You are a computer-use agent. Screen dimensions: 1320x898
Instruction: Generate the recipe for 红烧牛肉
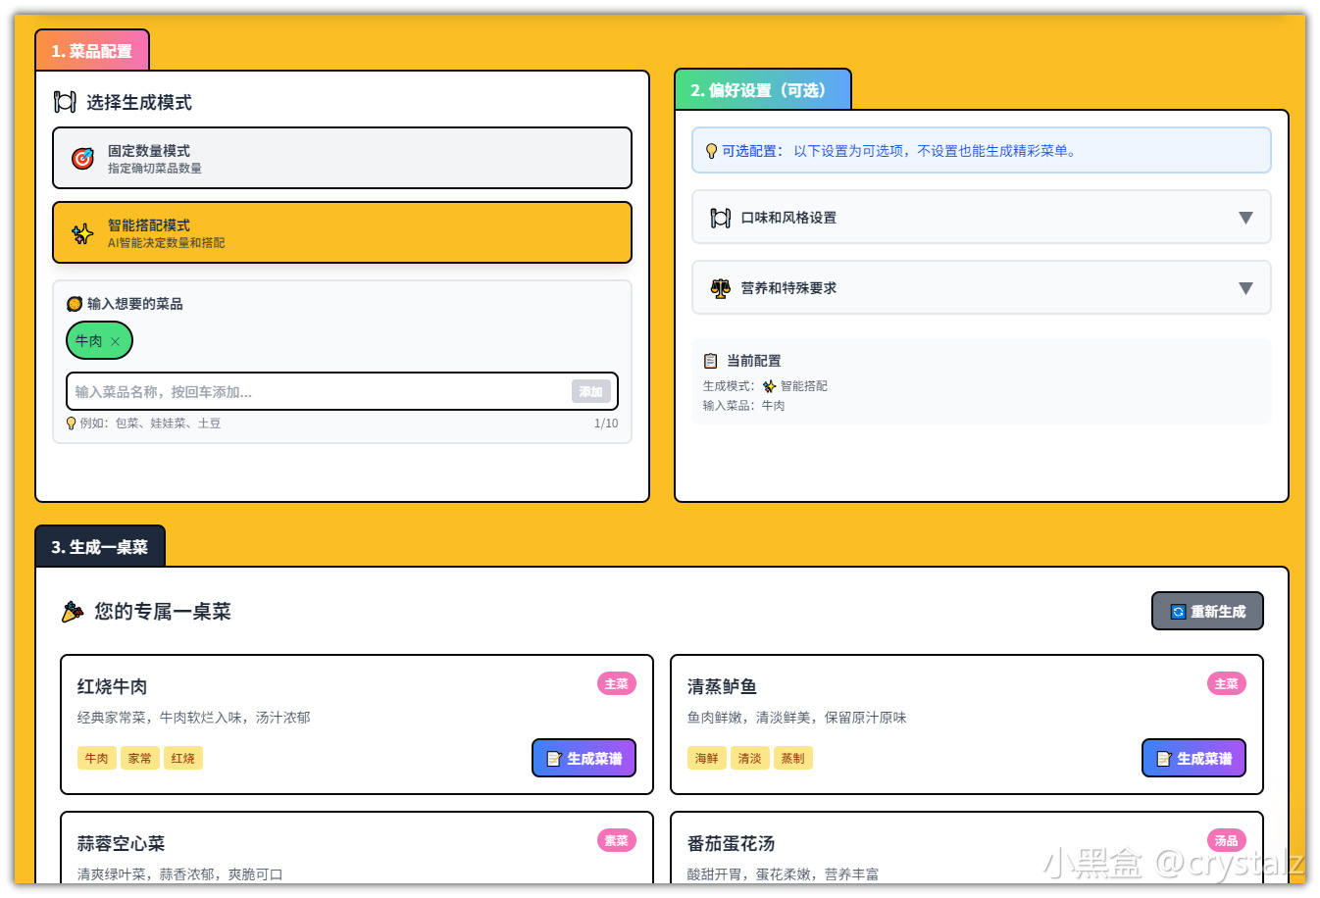[x=584, y=758]
